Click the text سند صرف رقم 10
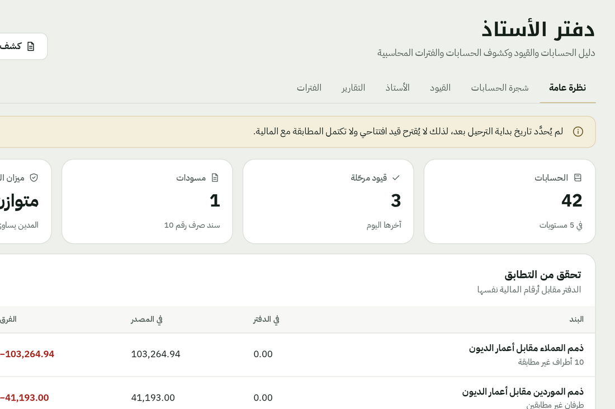615x409 pixels. [x=192, y=225]
